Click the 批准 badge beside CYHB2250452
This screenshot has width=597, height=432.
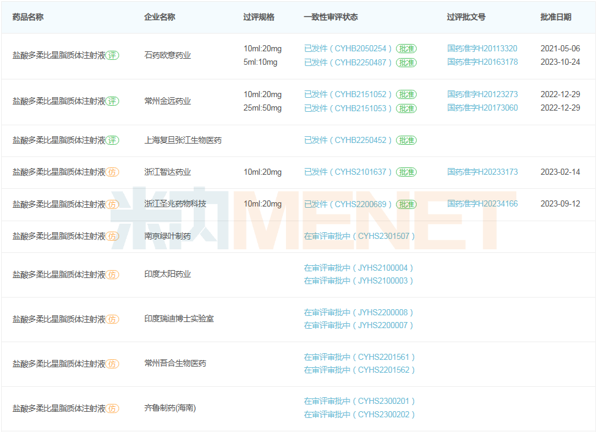(406, 141)
